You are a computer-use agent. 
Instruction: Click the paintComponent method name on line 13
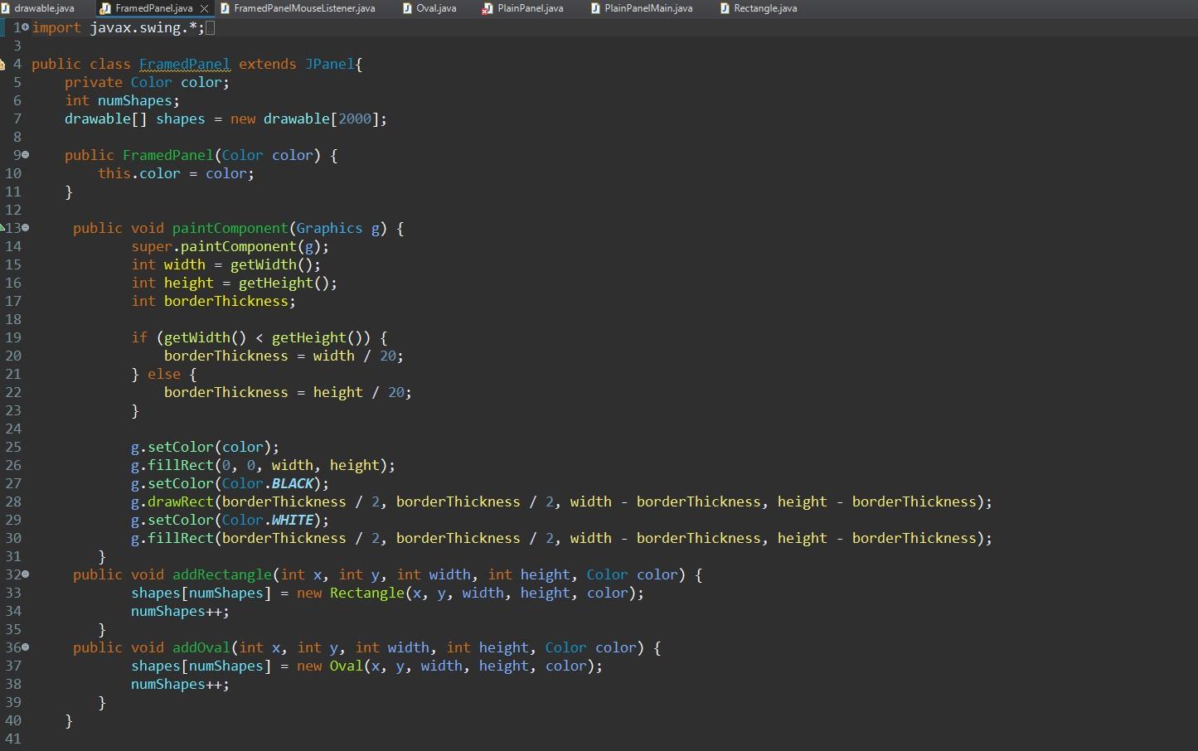pos(230,228)
